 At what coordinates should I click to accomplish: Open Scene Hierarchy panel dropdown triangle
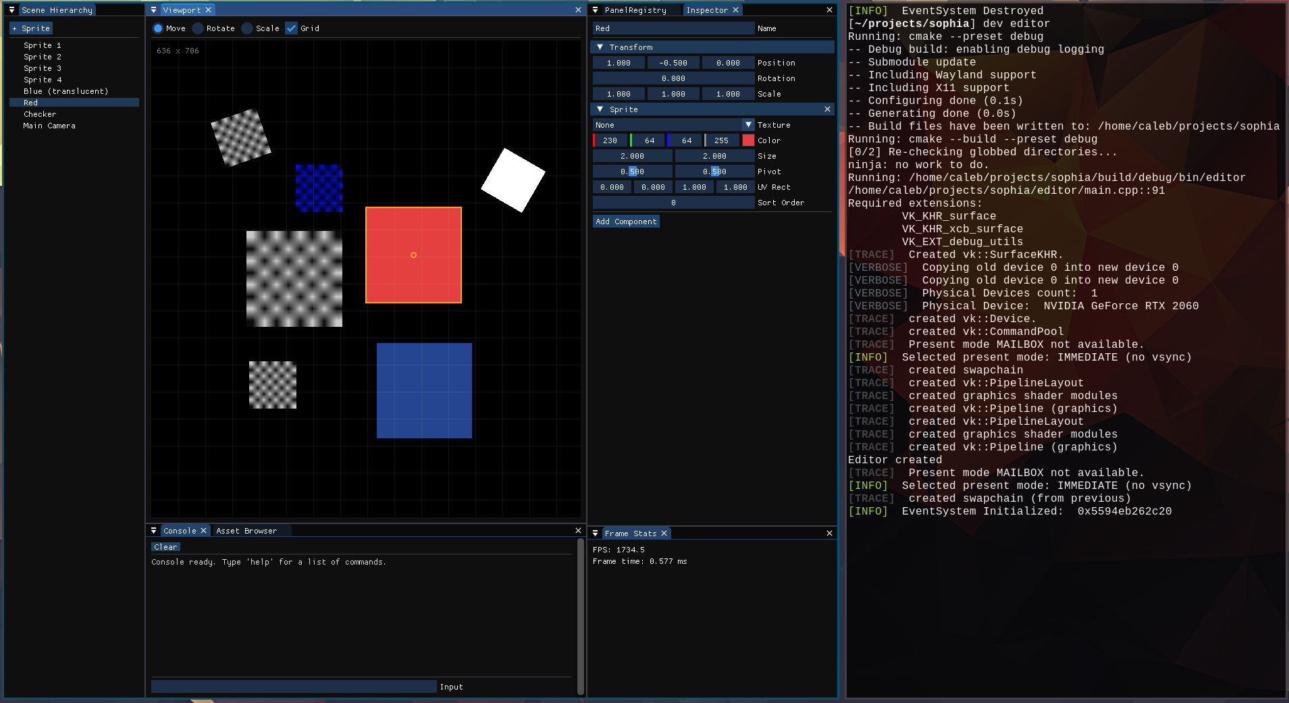click(11, 10)
